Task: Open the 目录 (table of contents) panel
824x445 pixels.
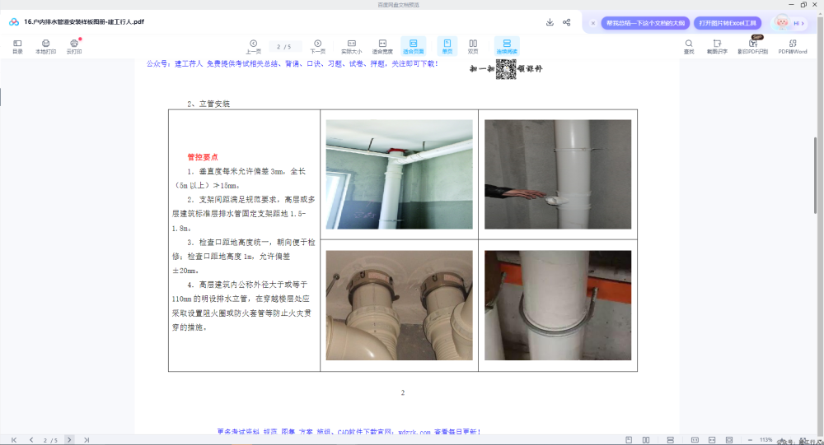Action: pos(17,46)
